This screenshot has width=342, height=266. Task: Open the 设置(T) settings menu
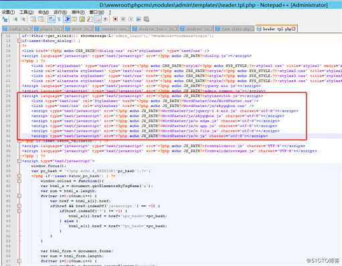pos(8,12)
